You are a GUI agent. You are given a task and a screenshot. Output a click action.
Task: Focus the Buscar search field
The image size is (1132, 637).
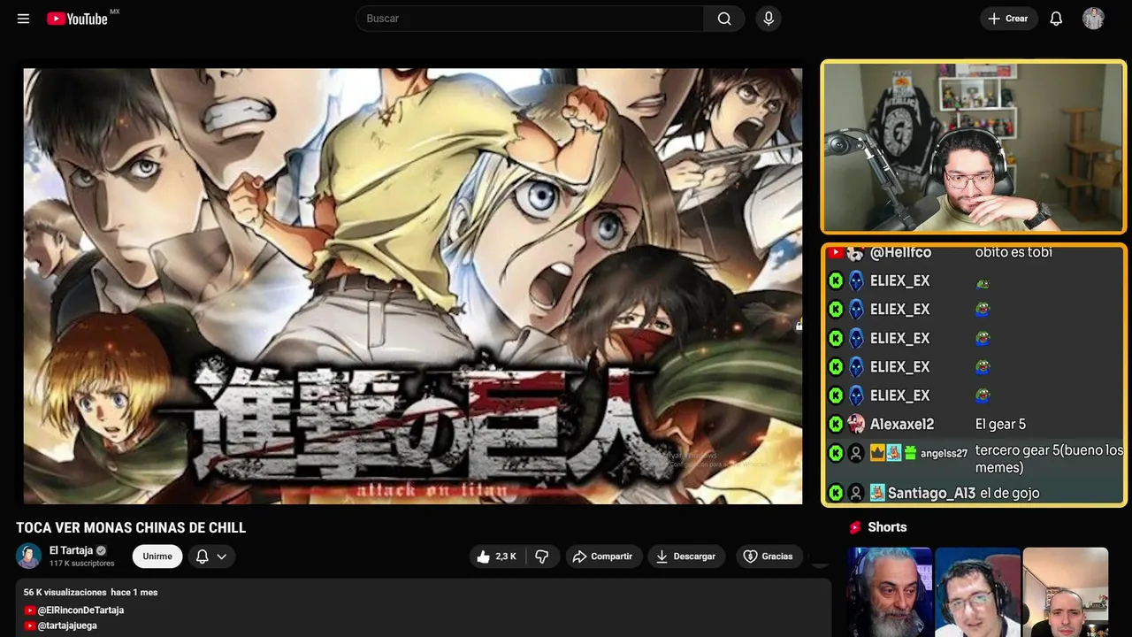click(530, 19)
